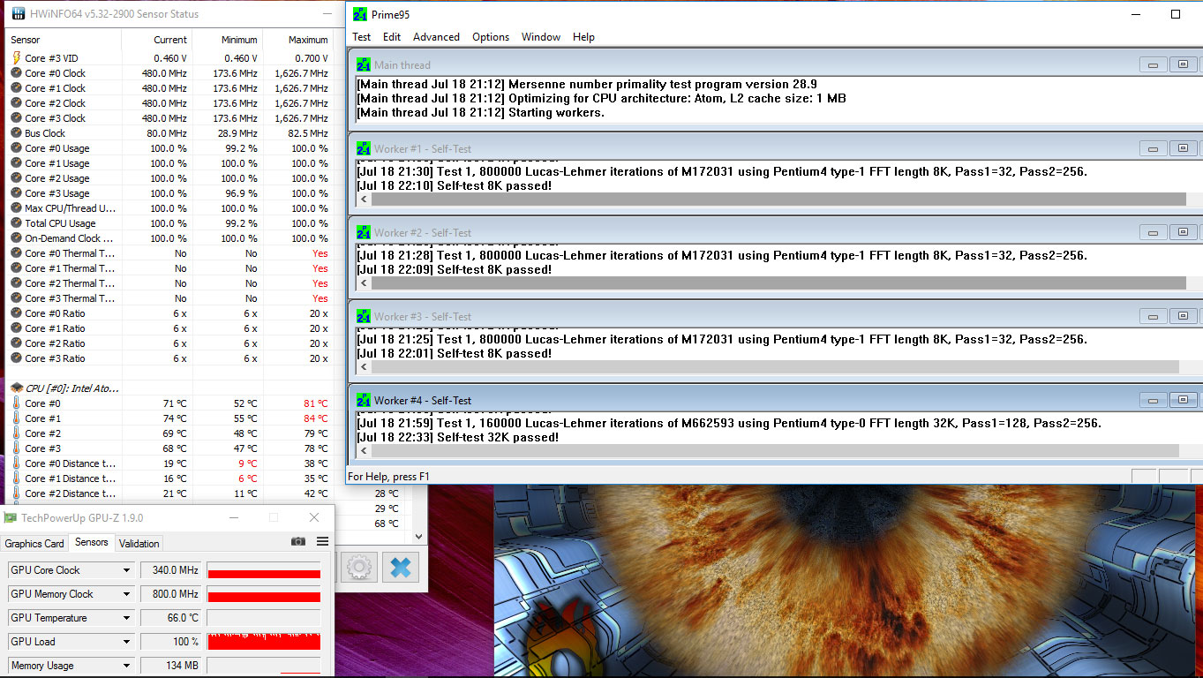
Task: Click the Worker #1 Self-Test window icon
Action: (x=364, y=148)
